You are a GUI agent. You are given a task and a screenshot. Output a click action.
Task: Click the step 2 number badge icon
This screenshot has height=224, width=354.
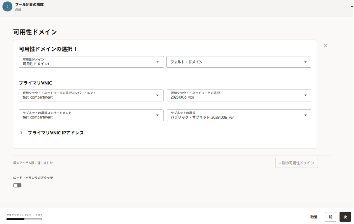[7, 7]
